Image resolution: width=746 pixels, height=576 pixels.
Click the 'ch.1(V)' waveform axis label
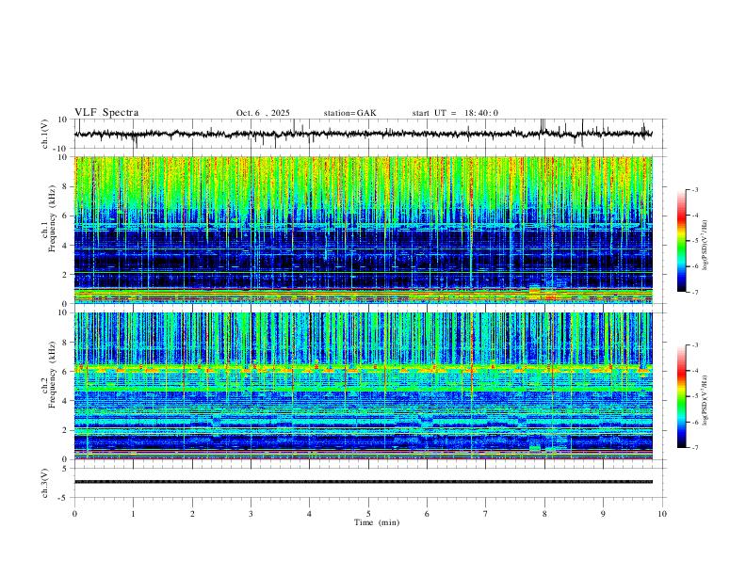click(45, 134)
